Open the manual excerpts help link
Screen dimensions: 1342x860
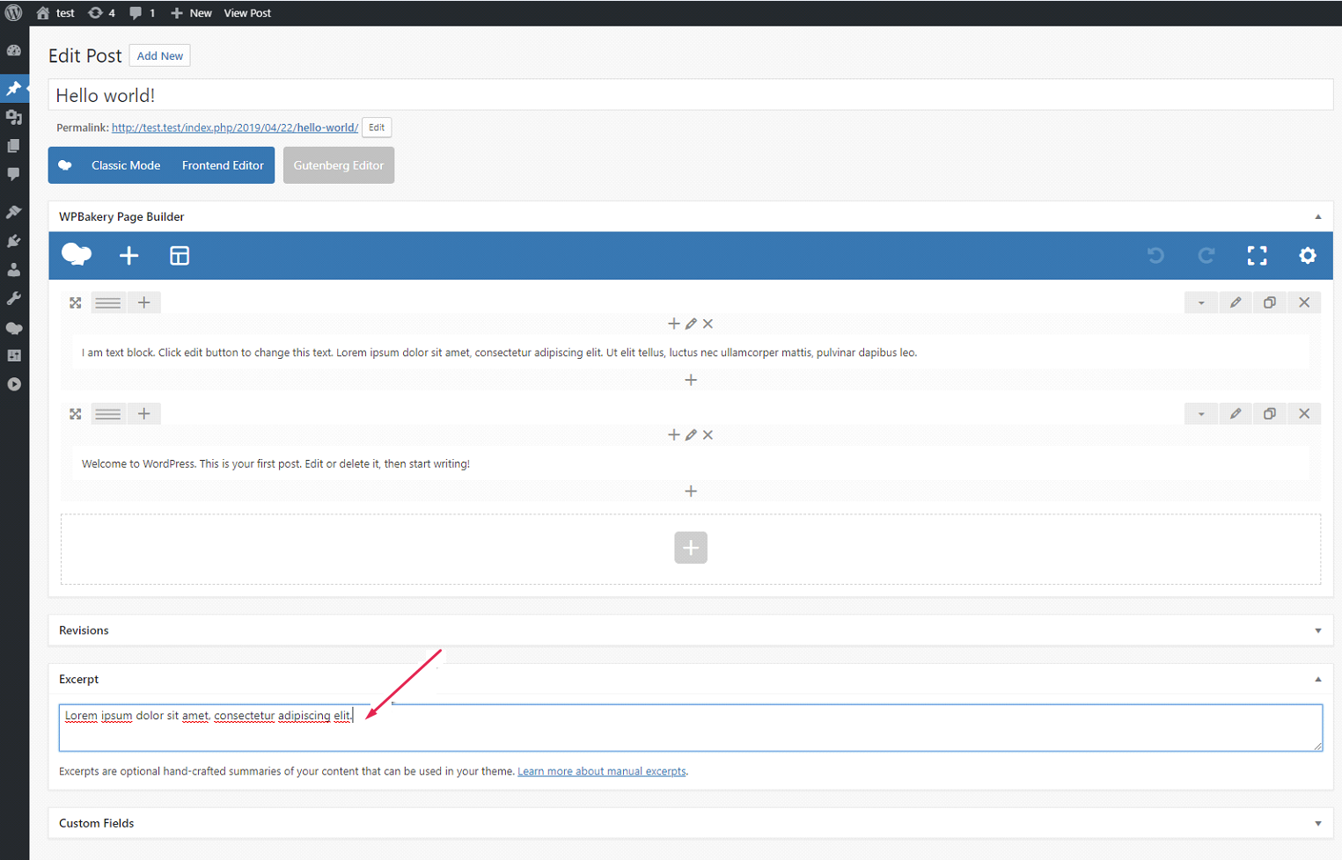tap(602, 772)
